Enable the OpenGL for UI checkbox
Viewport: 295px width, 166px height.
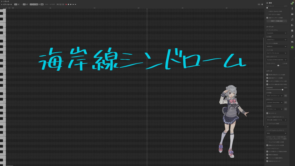click(267, 11)
